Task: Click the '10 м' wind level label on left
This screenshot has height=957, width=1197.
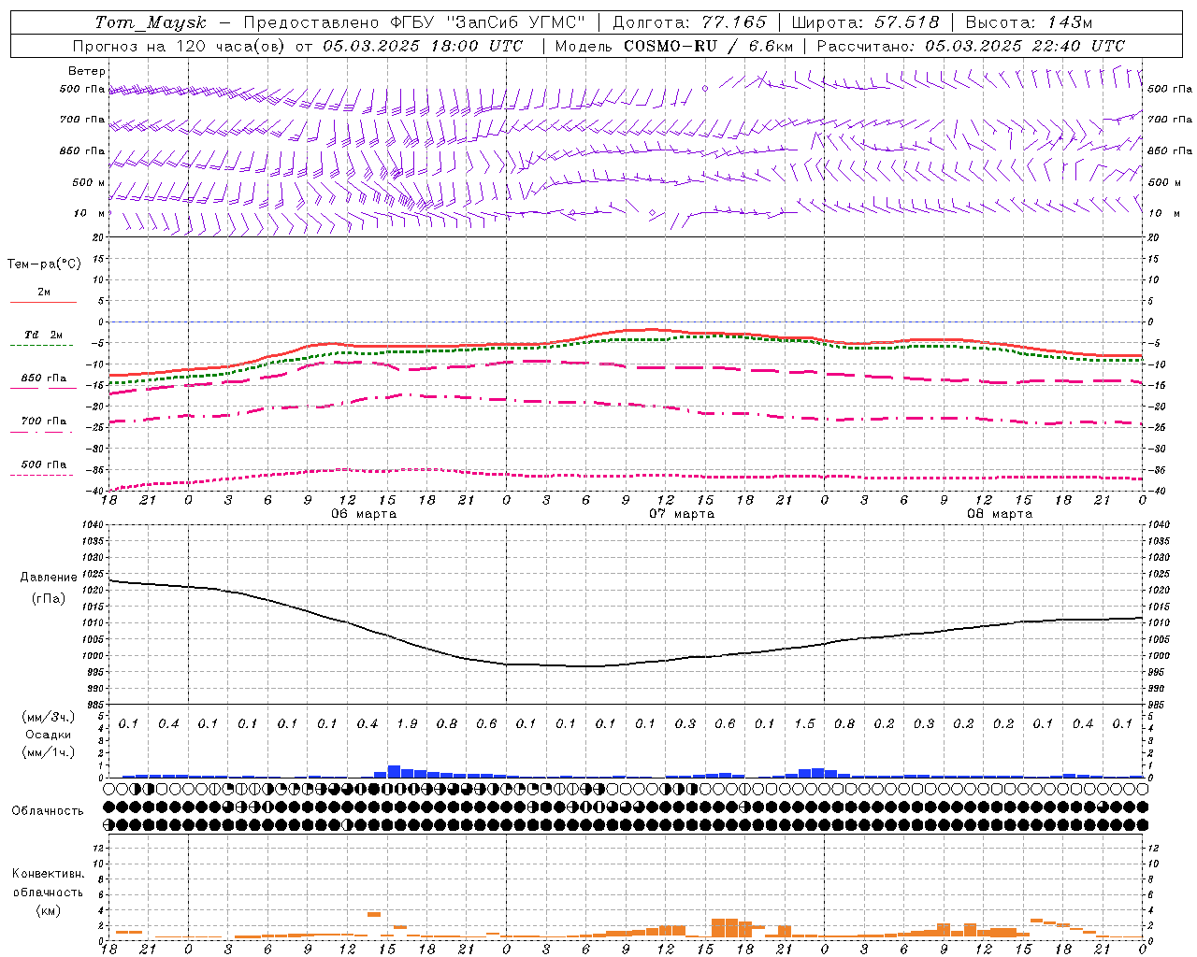Action: (90, 214)
